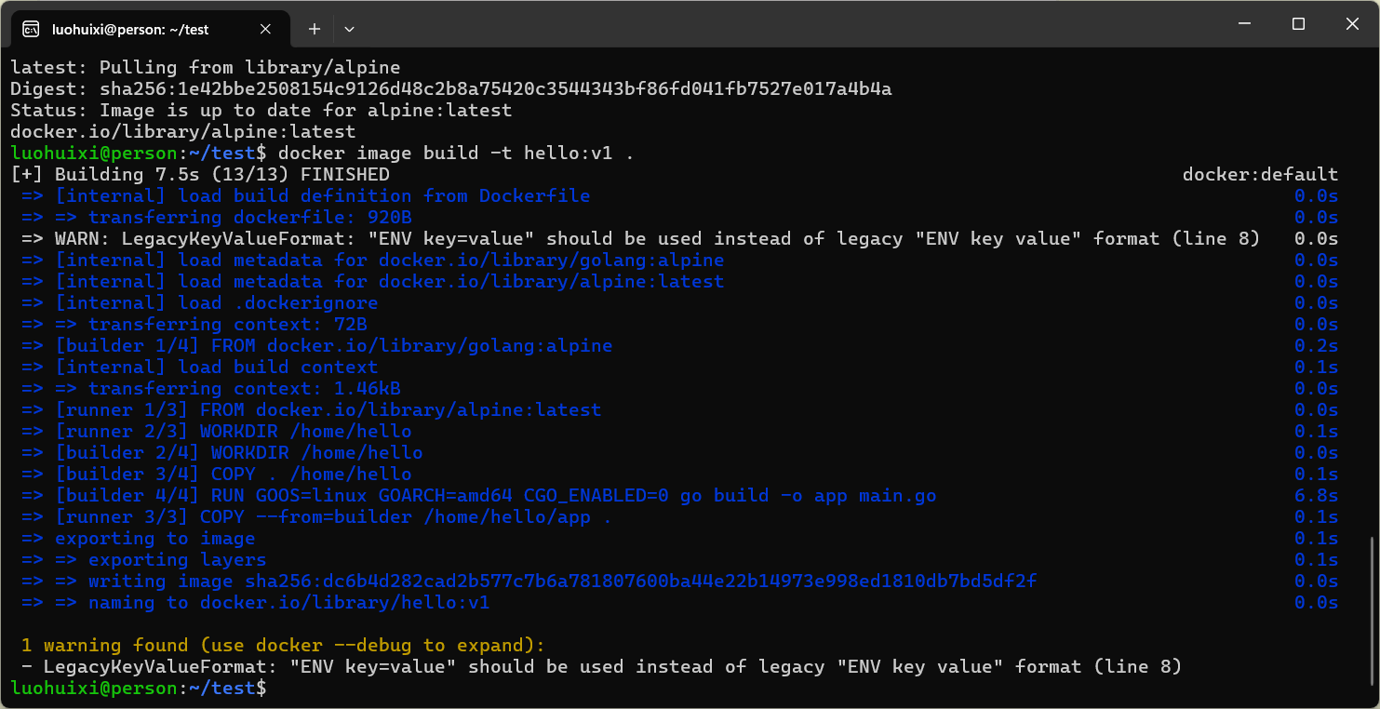Click the docker:default label
This screenshot has height=709, width=1380.
[x=1260, y=174]
